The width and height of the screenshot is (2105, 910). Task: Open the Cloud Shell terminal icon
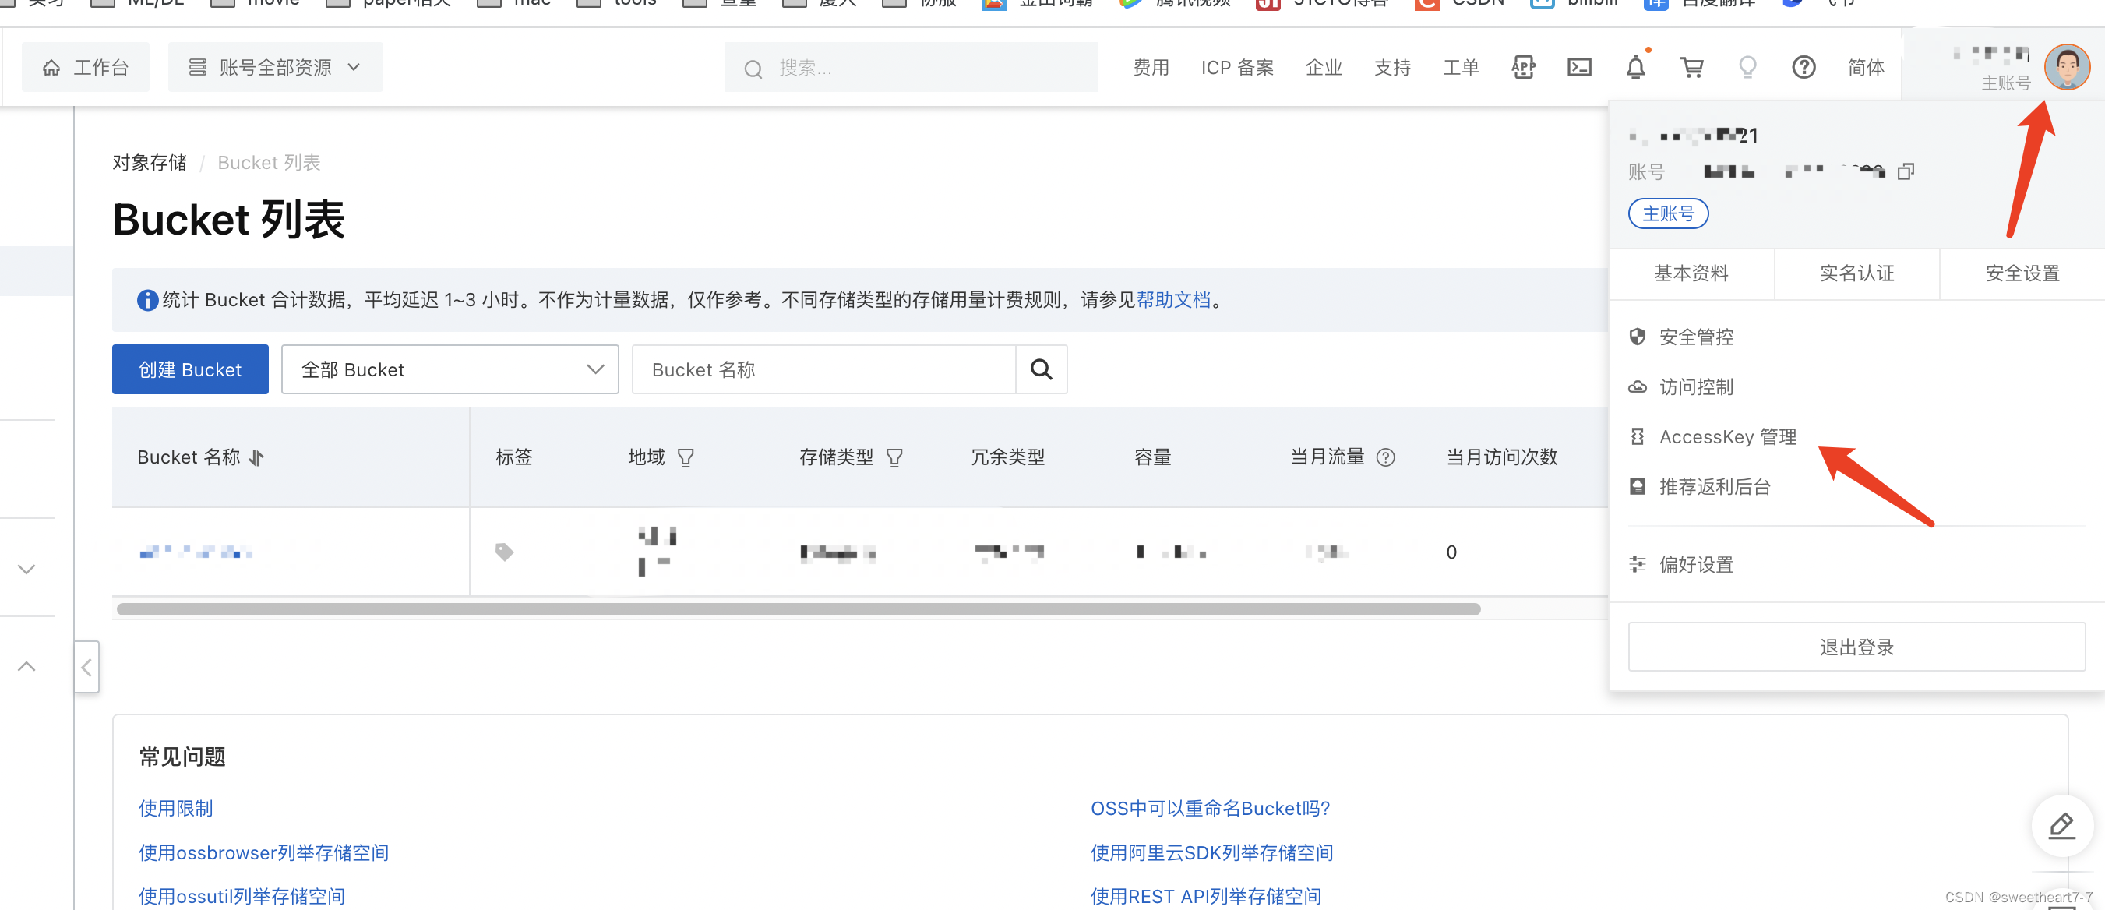coord(1578,67)
